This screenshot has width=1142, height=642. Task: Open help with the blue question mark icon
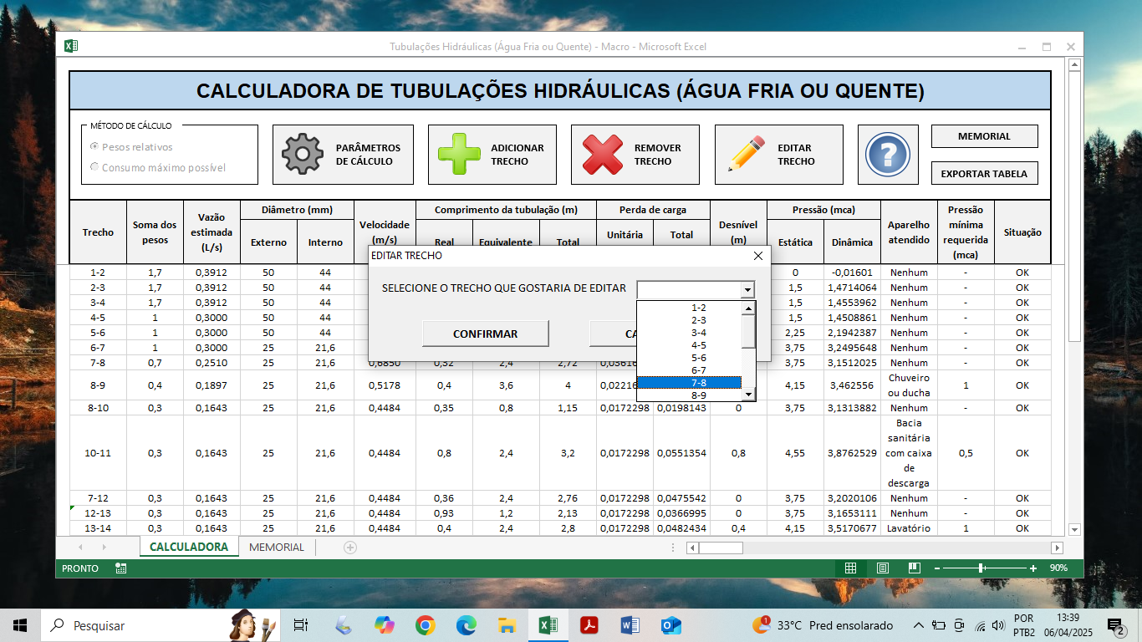tap(887, 155)
